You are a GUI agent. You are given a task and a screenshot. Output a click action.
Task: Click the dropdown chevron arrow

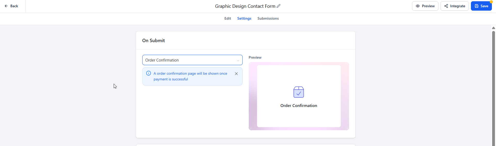coord(238,60)
